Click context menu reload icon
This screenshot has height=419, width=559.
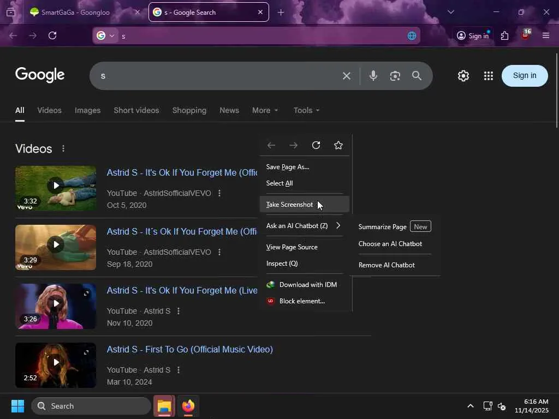pyautogui.click(x=316, y=145)
